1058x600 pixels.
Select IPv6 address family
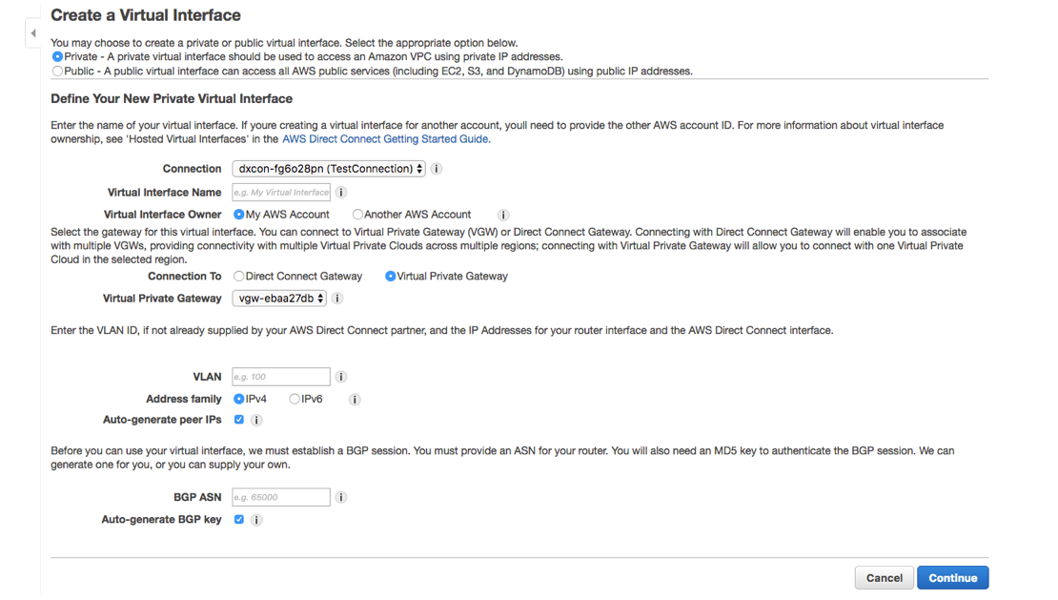point(295,400)
